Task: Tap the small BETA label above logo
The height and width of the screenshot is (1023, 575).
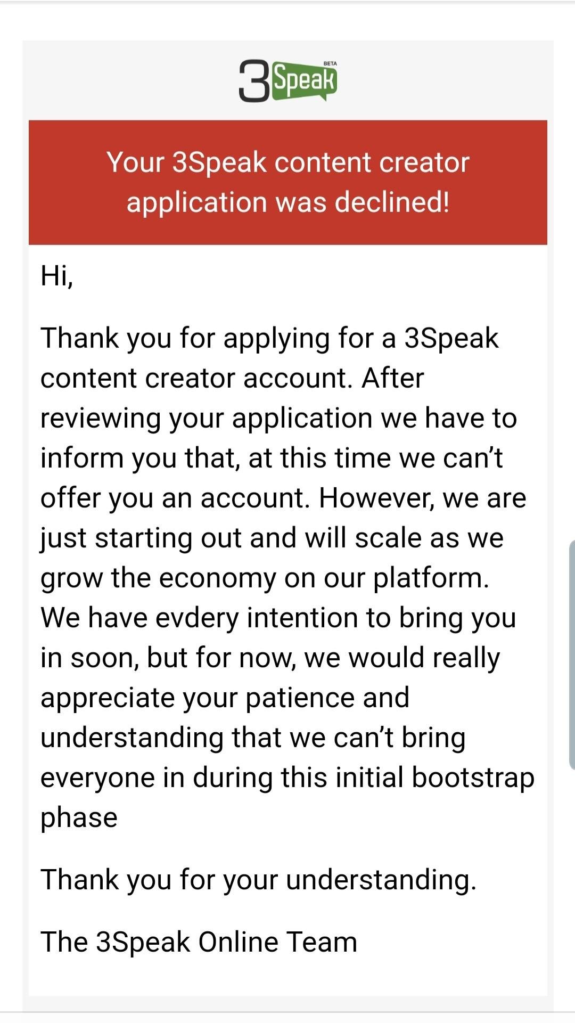Action: click(x=330, y=63)
